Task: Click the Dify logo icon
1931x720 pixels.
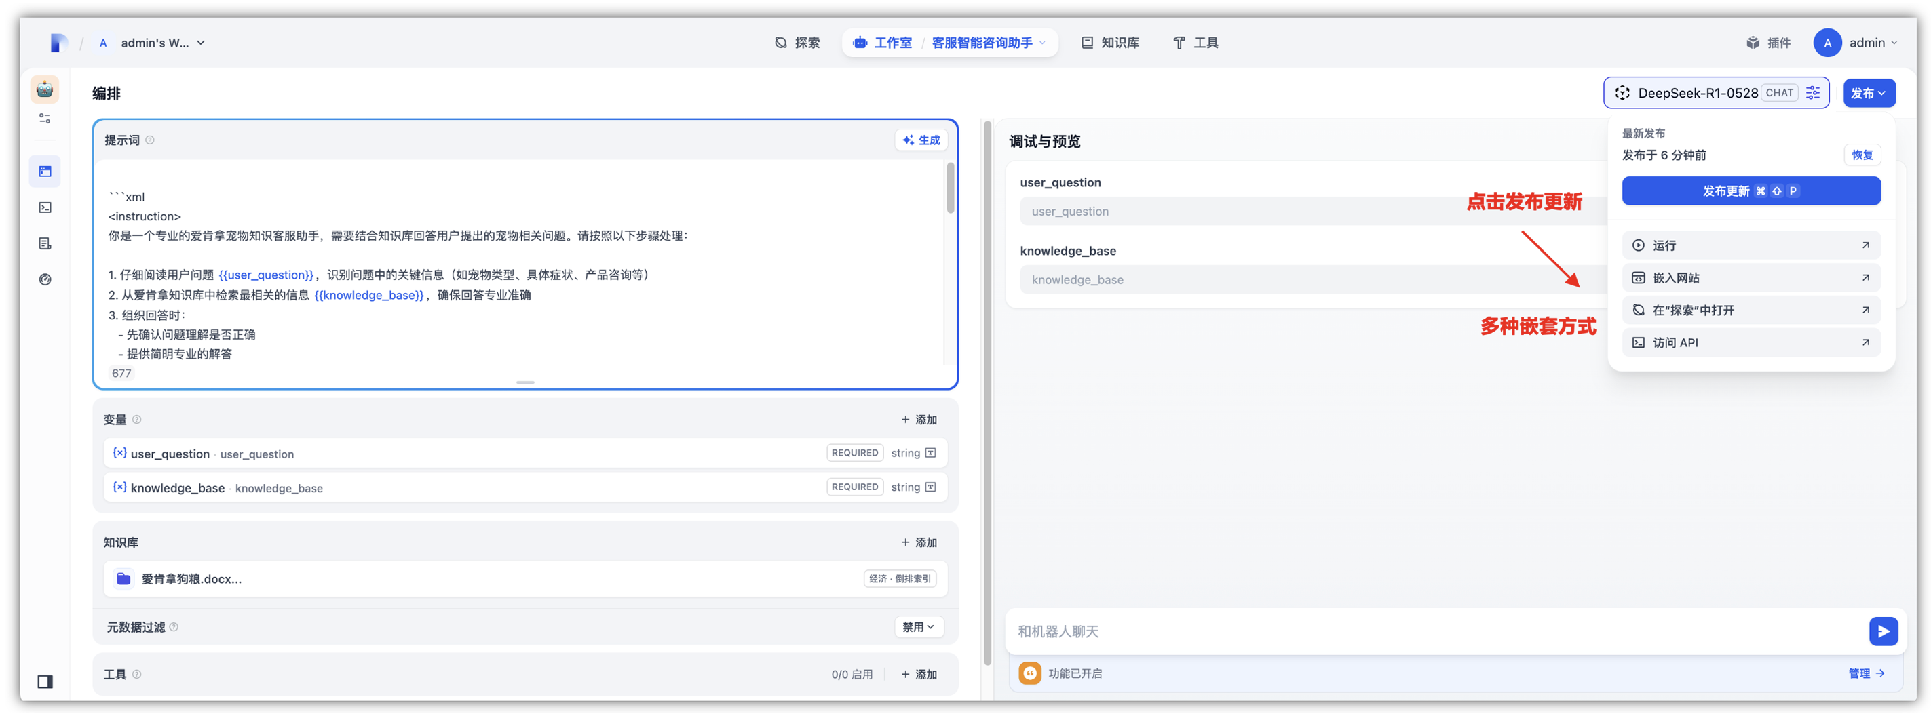Action: [x=58, y=43]
